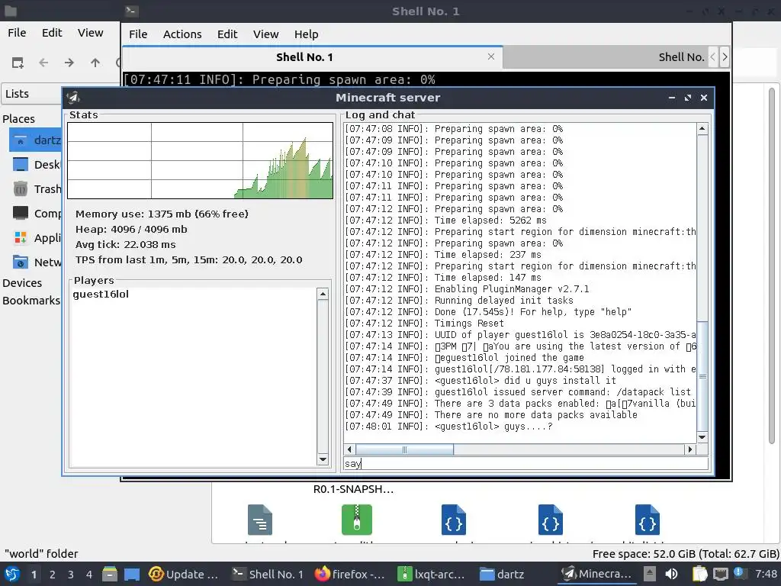The width and height of the screenshot is (781, 586).
Task: Open new tab icon in file manager toolbar
Action: click(x=18, y=63)
